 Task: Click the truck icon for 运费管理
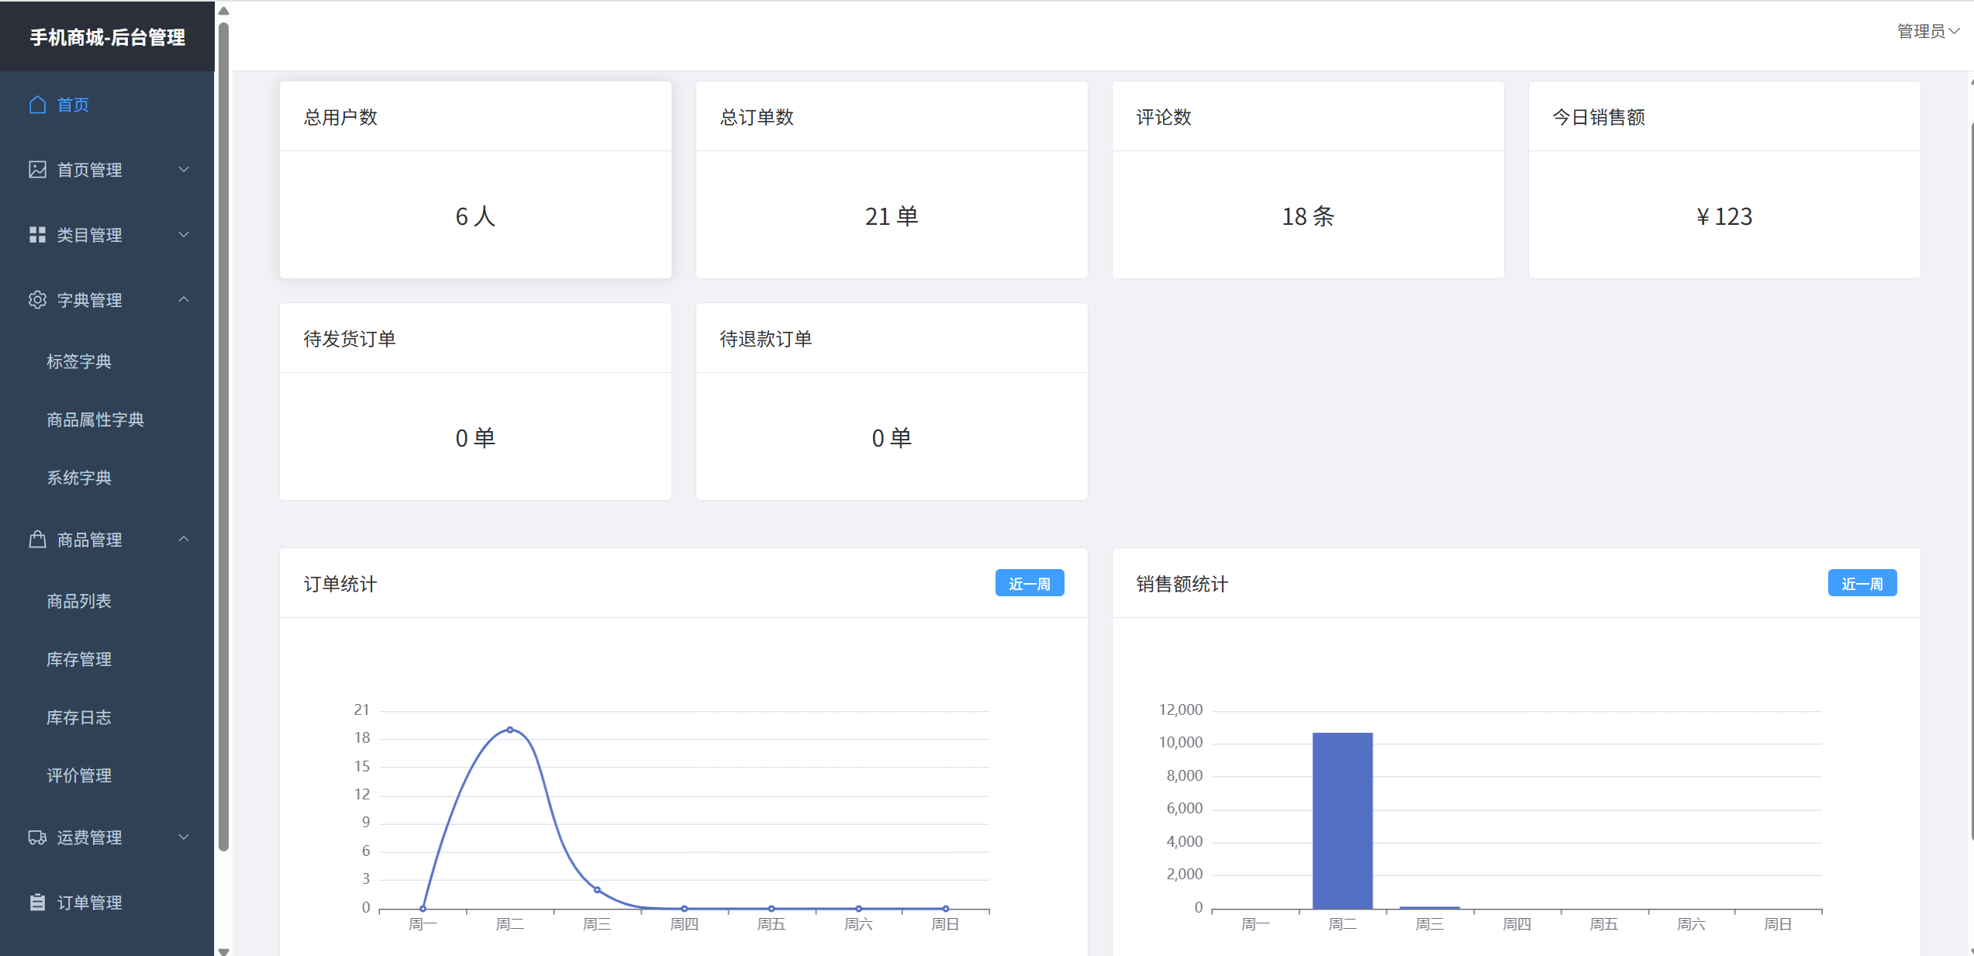[37, 837]
